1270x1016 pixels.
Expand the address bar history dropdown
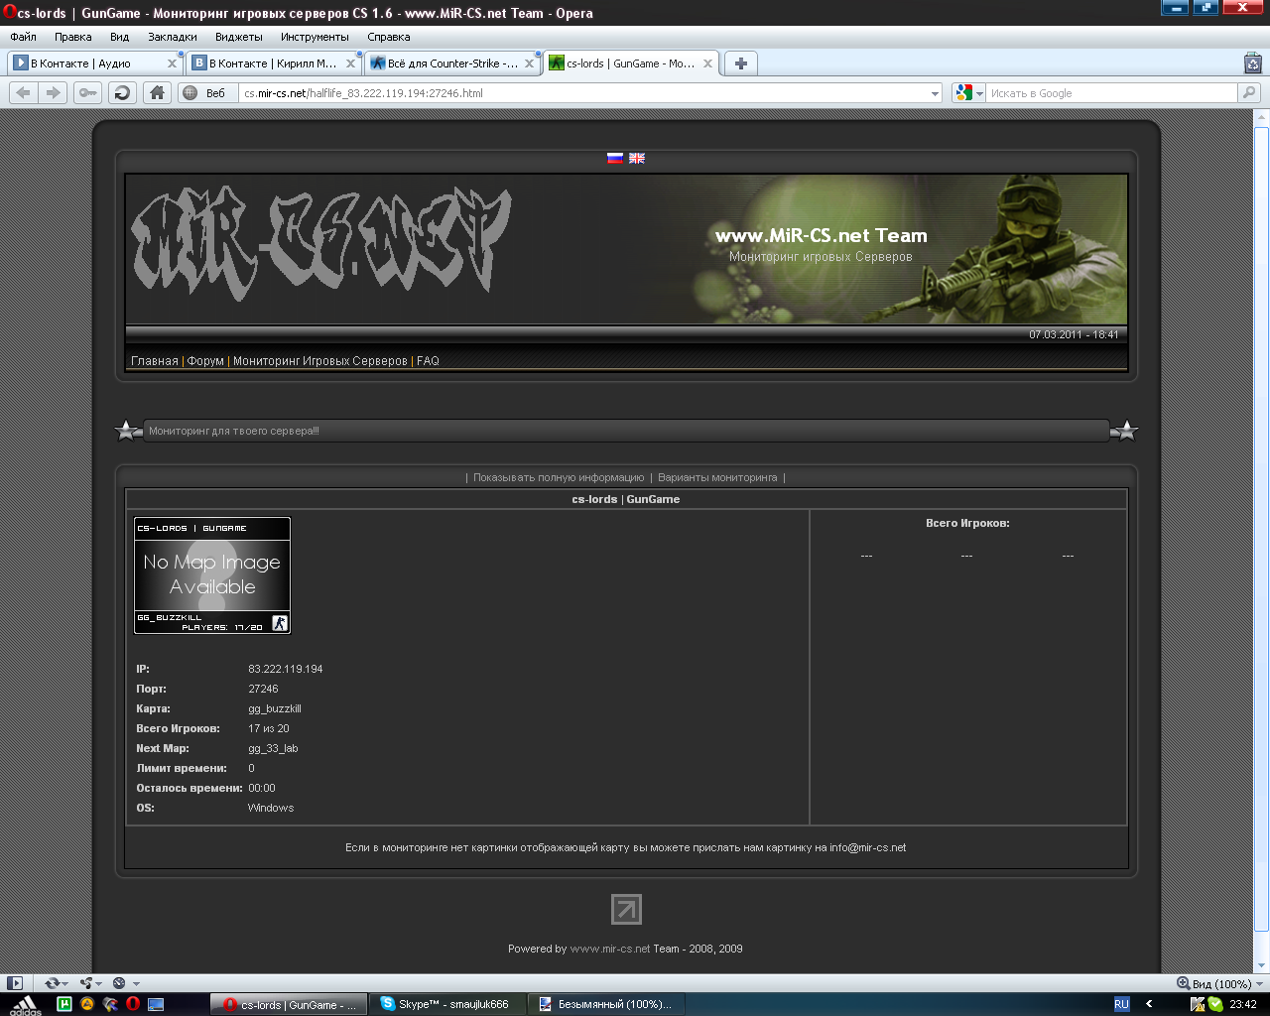(935, 93)
